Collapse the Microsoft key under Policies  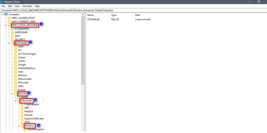tap(15, 101)
